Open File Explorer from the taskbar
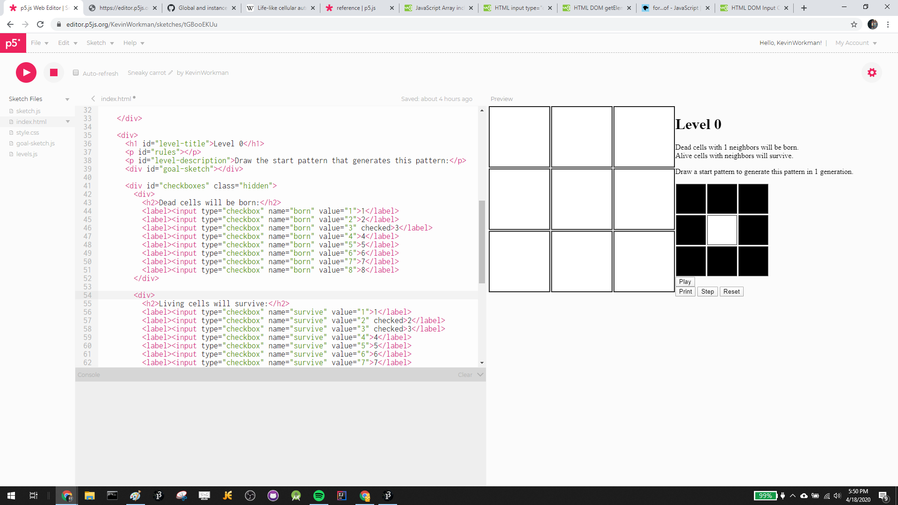The image size is (898, 505). point(89,496)
